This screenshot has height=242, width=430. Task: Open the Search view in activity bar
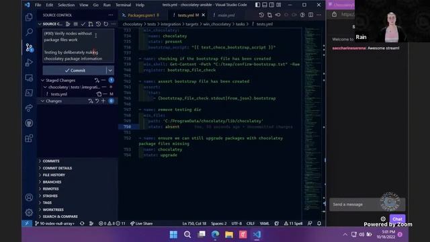coord(29,32)
